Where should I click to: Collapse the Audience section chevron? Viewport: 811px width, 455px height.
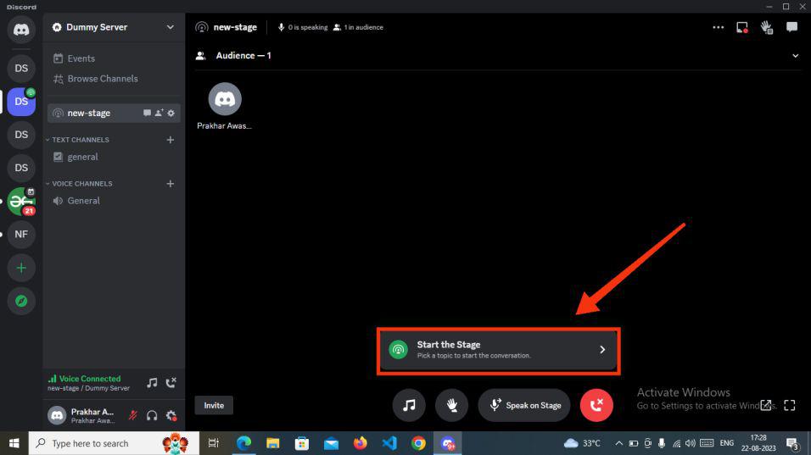[795, 56]
